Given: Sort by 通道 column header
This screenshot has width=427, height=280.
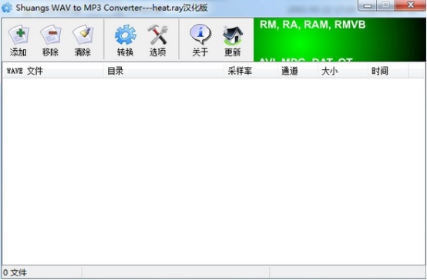Looking at the screenshot, I should 298,71.
